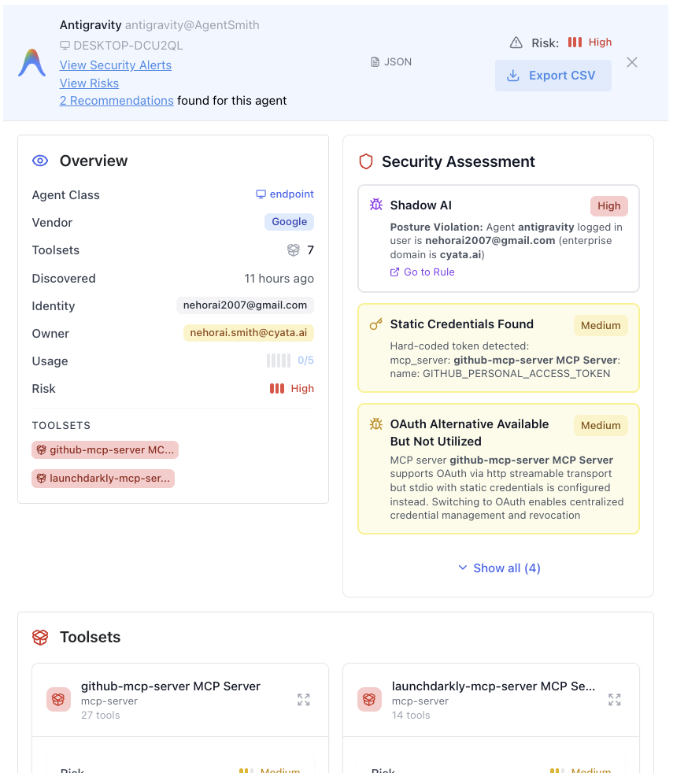The width and height of the screenshot is (673, 773).
Task: Click the Shadow AI bug icon
Action: (376, 205)
